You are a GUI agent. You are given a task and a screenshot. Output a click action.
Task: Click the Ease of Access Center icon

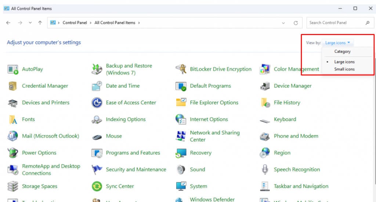click(97, 103)
